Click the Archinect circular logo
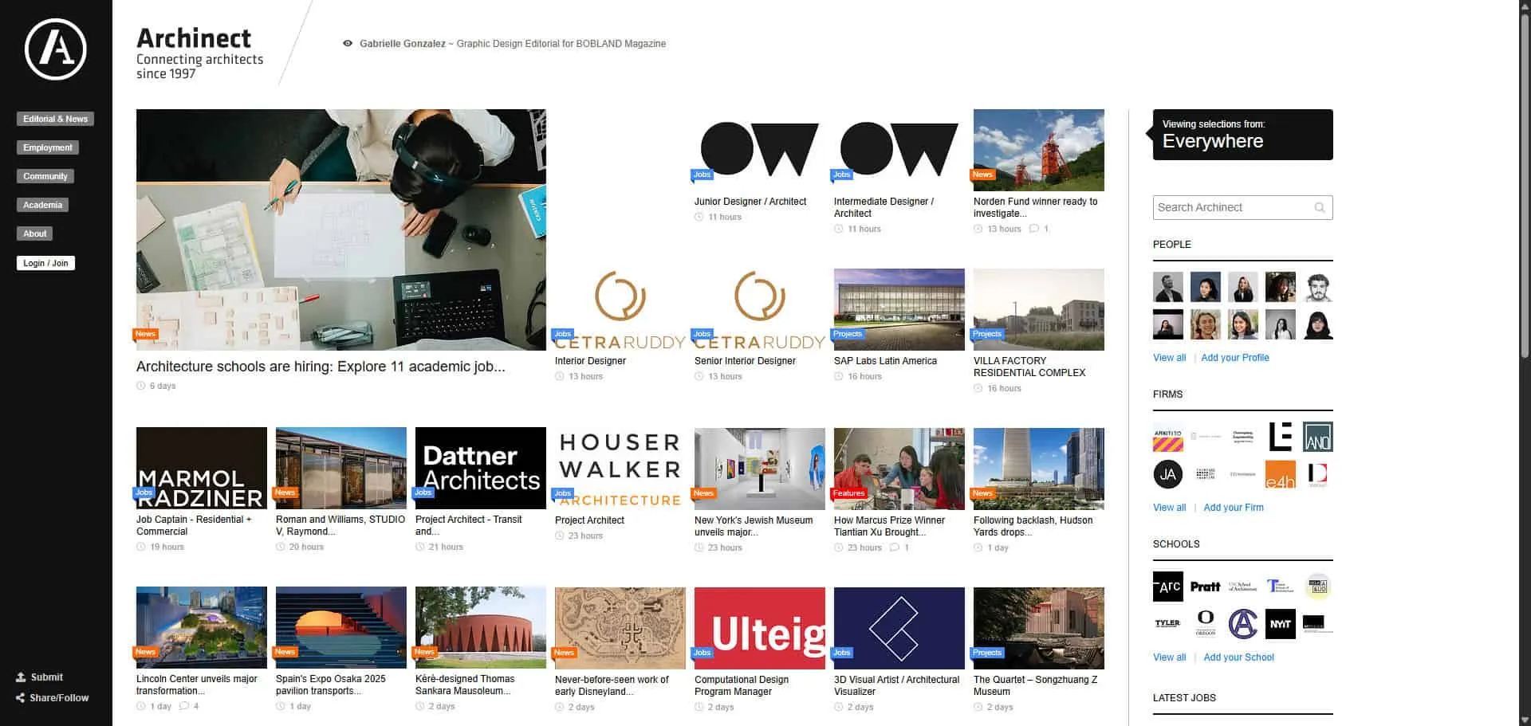Screen dimensions: 1531x726 [55, 49]
